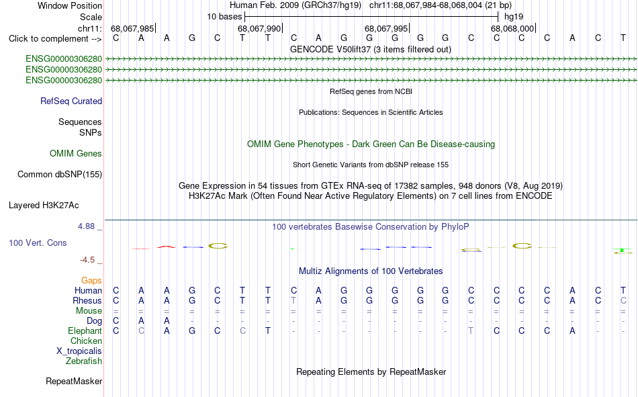Open Short Genetic Variants dbSNP 155 title
638x397 pixels.
coord(371,165)
